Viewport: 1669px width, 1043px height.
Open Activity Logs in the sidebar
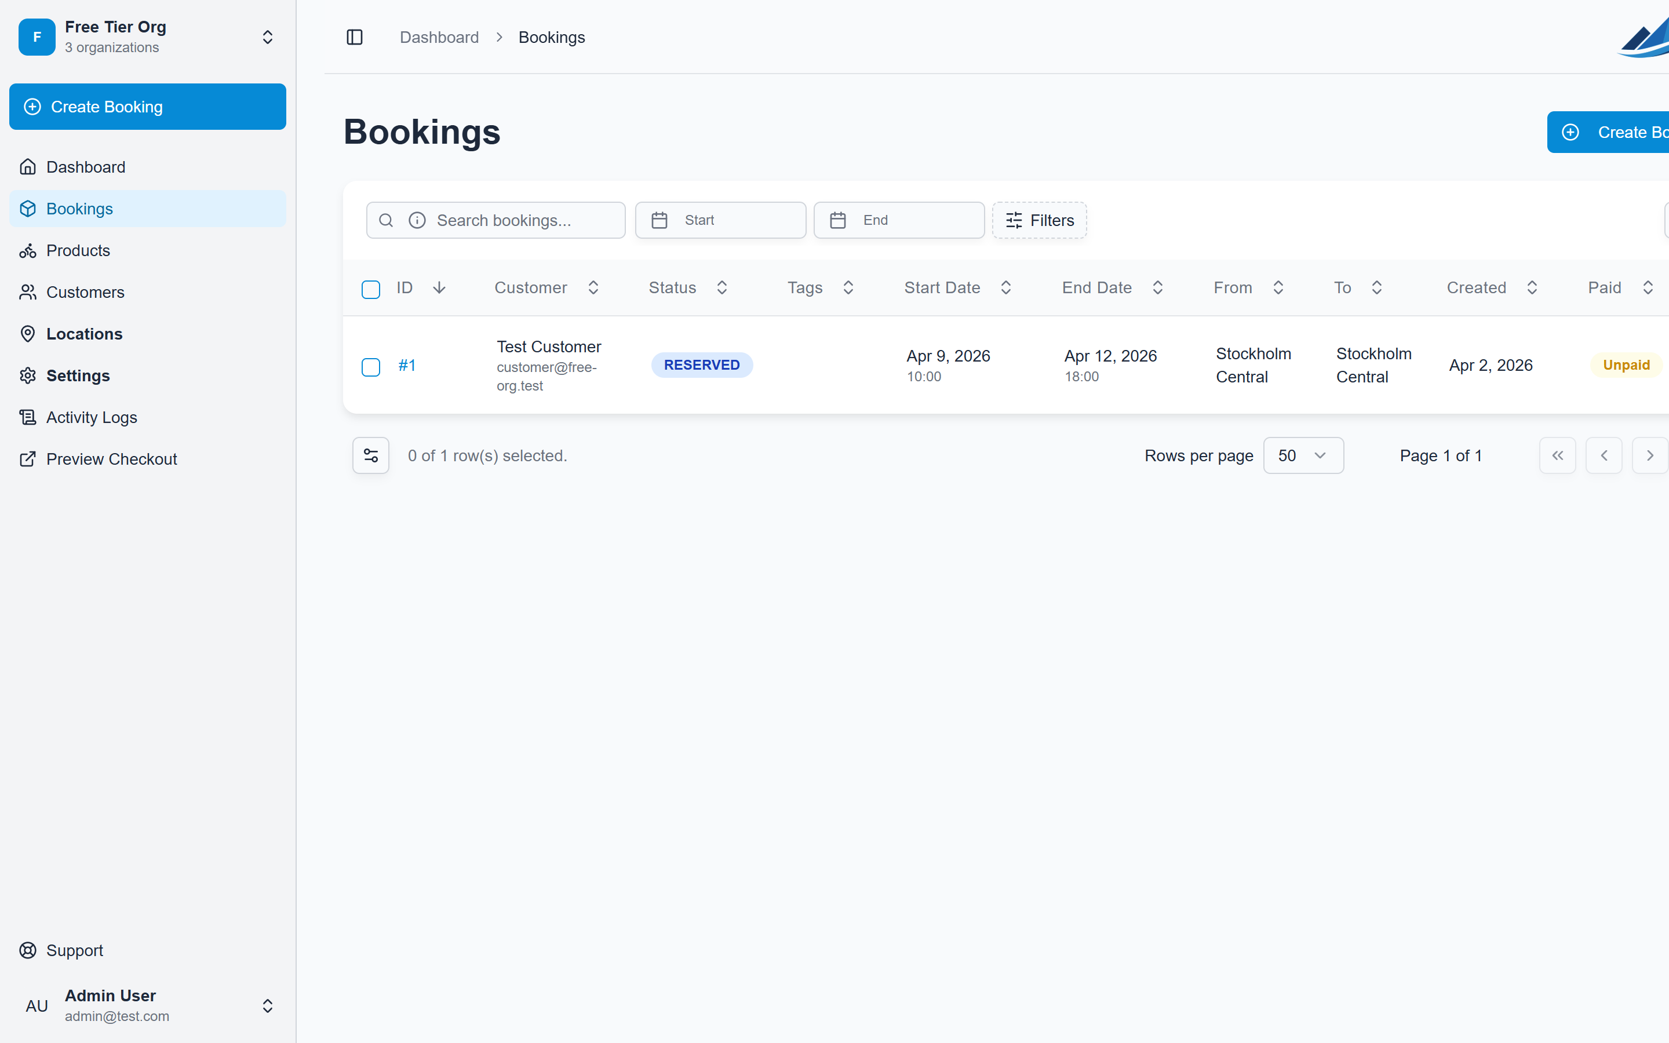pos(148,417)
